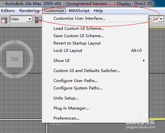Image resolution: width=165 pixels, height=133 pixels.
Task: Open the Rendering menu
Action: [x=29, y=11]
